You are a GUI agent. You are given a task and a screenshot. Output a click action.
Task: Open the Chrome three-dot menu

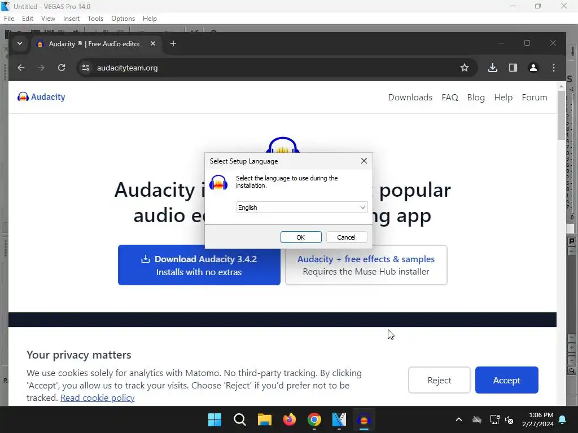pyautogui.click(x=554, y=68)
